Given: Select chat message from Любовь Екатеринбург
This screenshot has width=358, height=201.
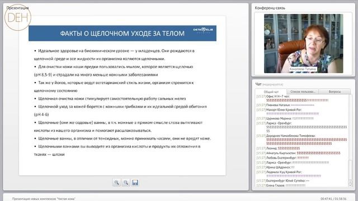Looking at the screenshot, I should [x=282, y=157].
